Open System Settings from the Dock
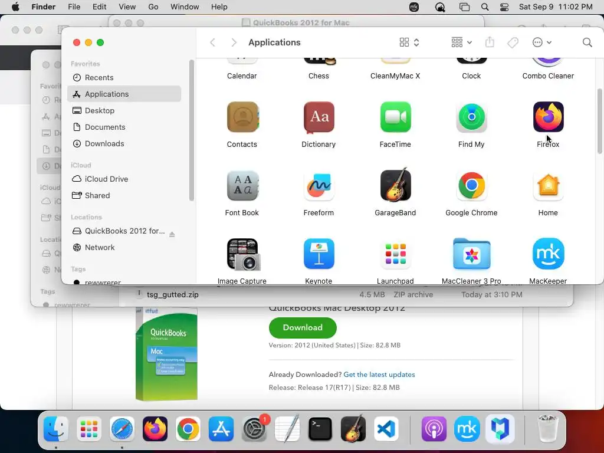This screenshot has height=453, width=604. coord(254,429)
